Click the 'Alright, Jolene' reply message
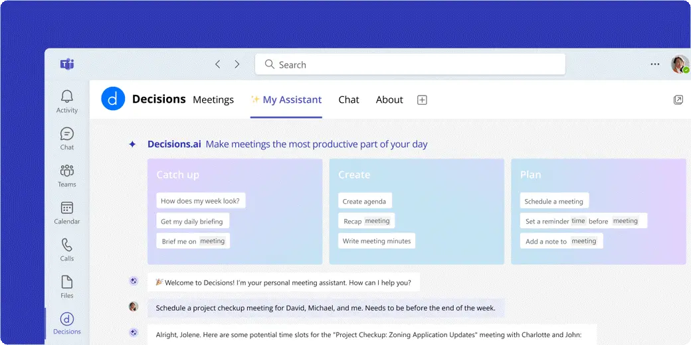This screenshot has height=345, width=691. coord(372,335)
